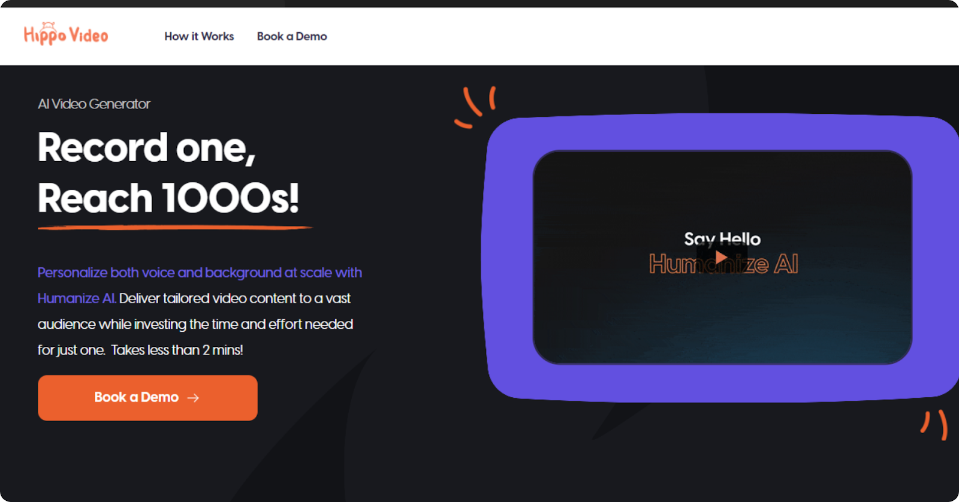Click the 'Record one,' headline

pyautogui.click(x=147, y=147)
